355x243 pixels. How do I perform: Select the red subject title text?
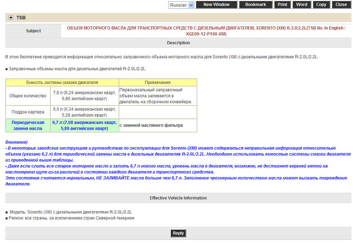coord(206,31)
